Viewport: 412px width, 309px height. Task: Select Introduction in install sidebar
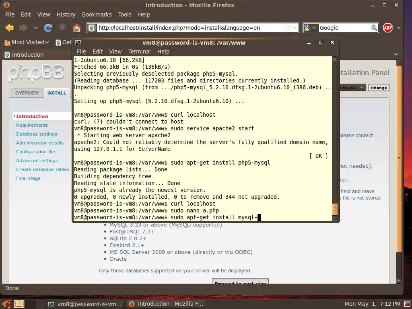[32, 116]
